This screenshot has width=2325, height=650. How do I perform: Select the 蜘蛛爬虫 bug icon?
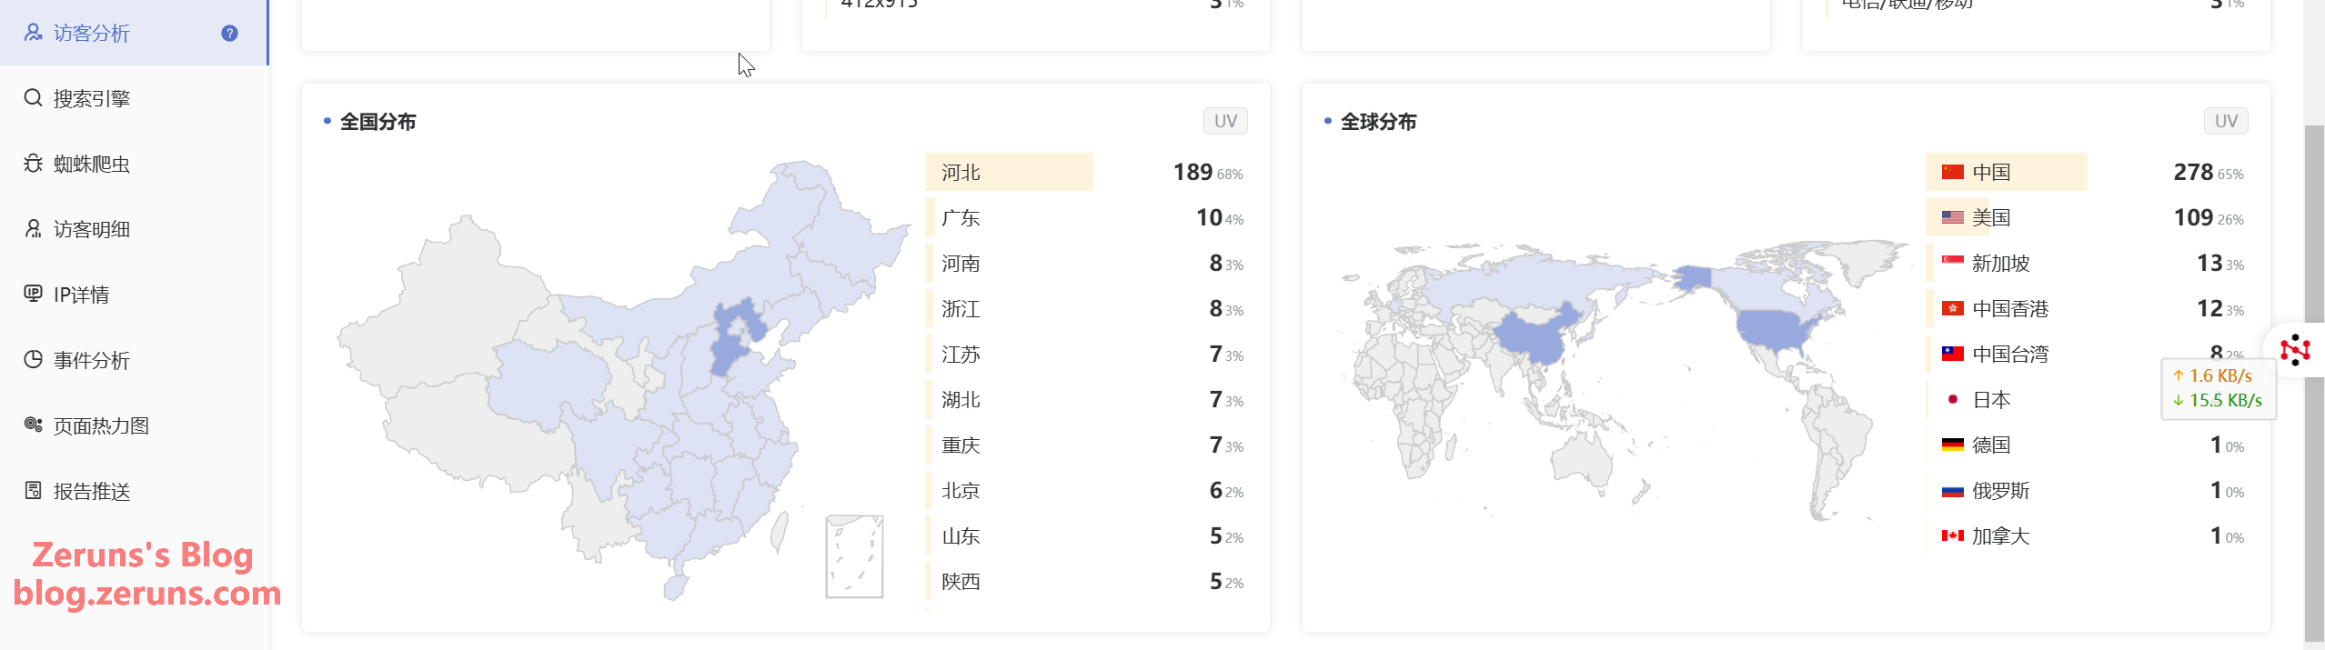click(33, 163)
